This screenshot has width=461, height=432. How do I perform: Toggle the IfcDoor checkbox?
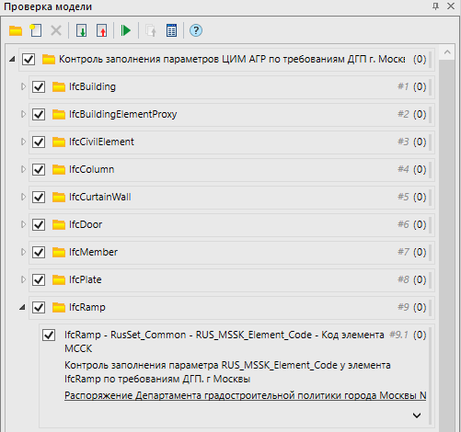pyautogui.click(x=39, y=225)
